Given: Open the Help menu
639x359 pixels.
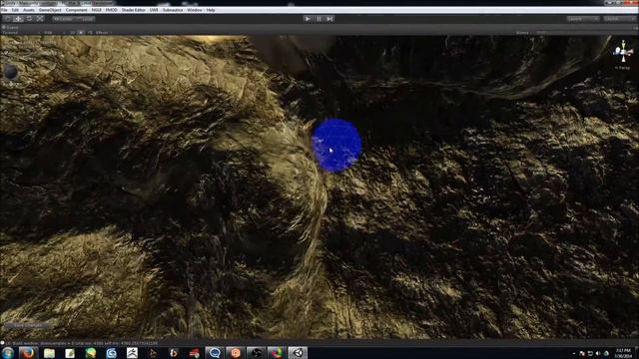Looking at the screenshot, I should (211, 10).
